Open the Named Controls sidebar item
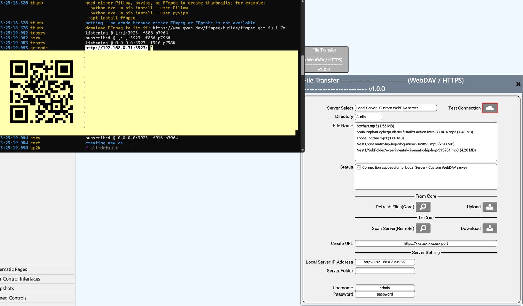 pos(37,298)
